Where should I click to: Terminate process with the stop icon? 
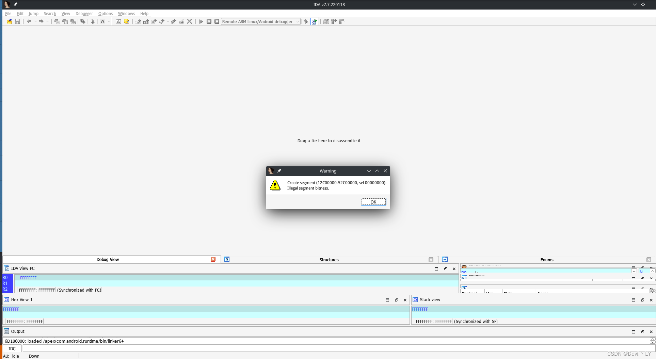217,21
